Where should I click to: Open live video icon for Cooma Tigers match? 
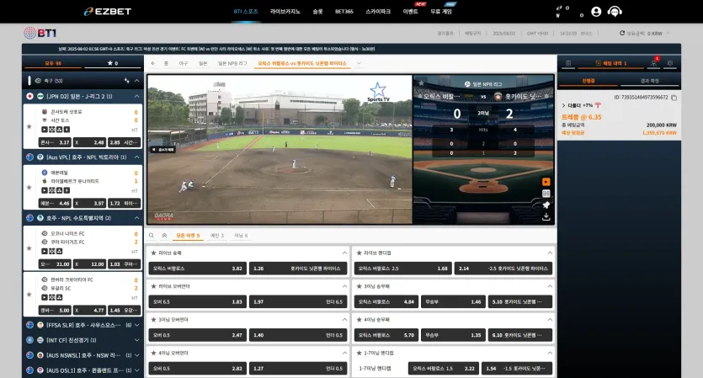[45, 251]
